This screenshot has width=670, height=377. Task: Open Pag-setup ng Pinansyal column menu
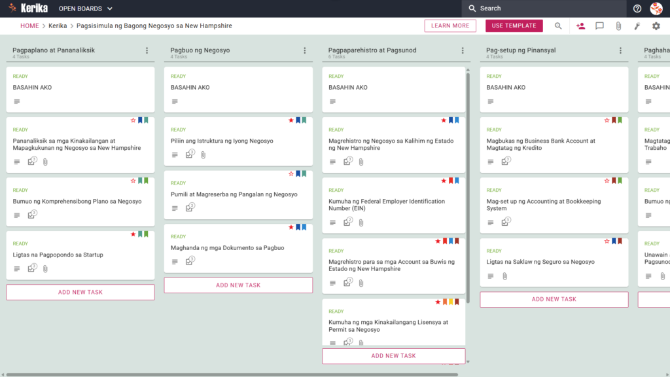(620, 50)
